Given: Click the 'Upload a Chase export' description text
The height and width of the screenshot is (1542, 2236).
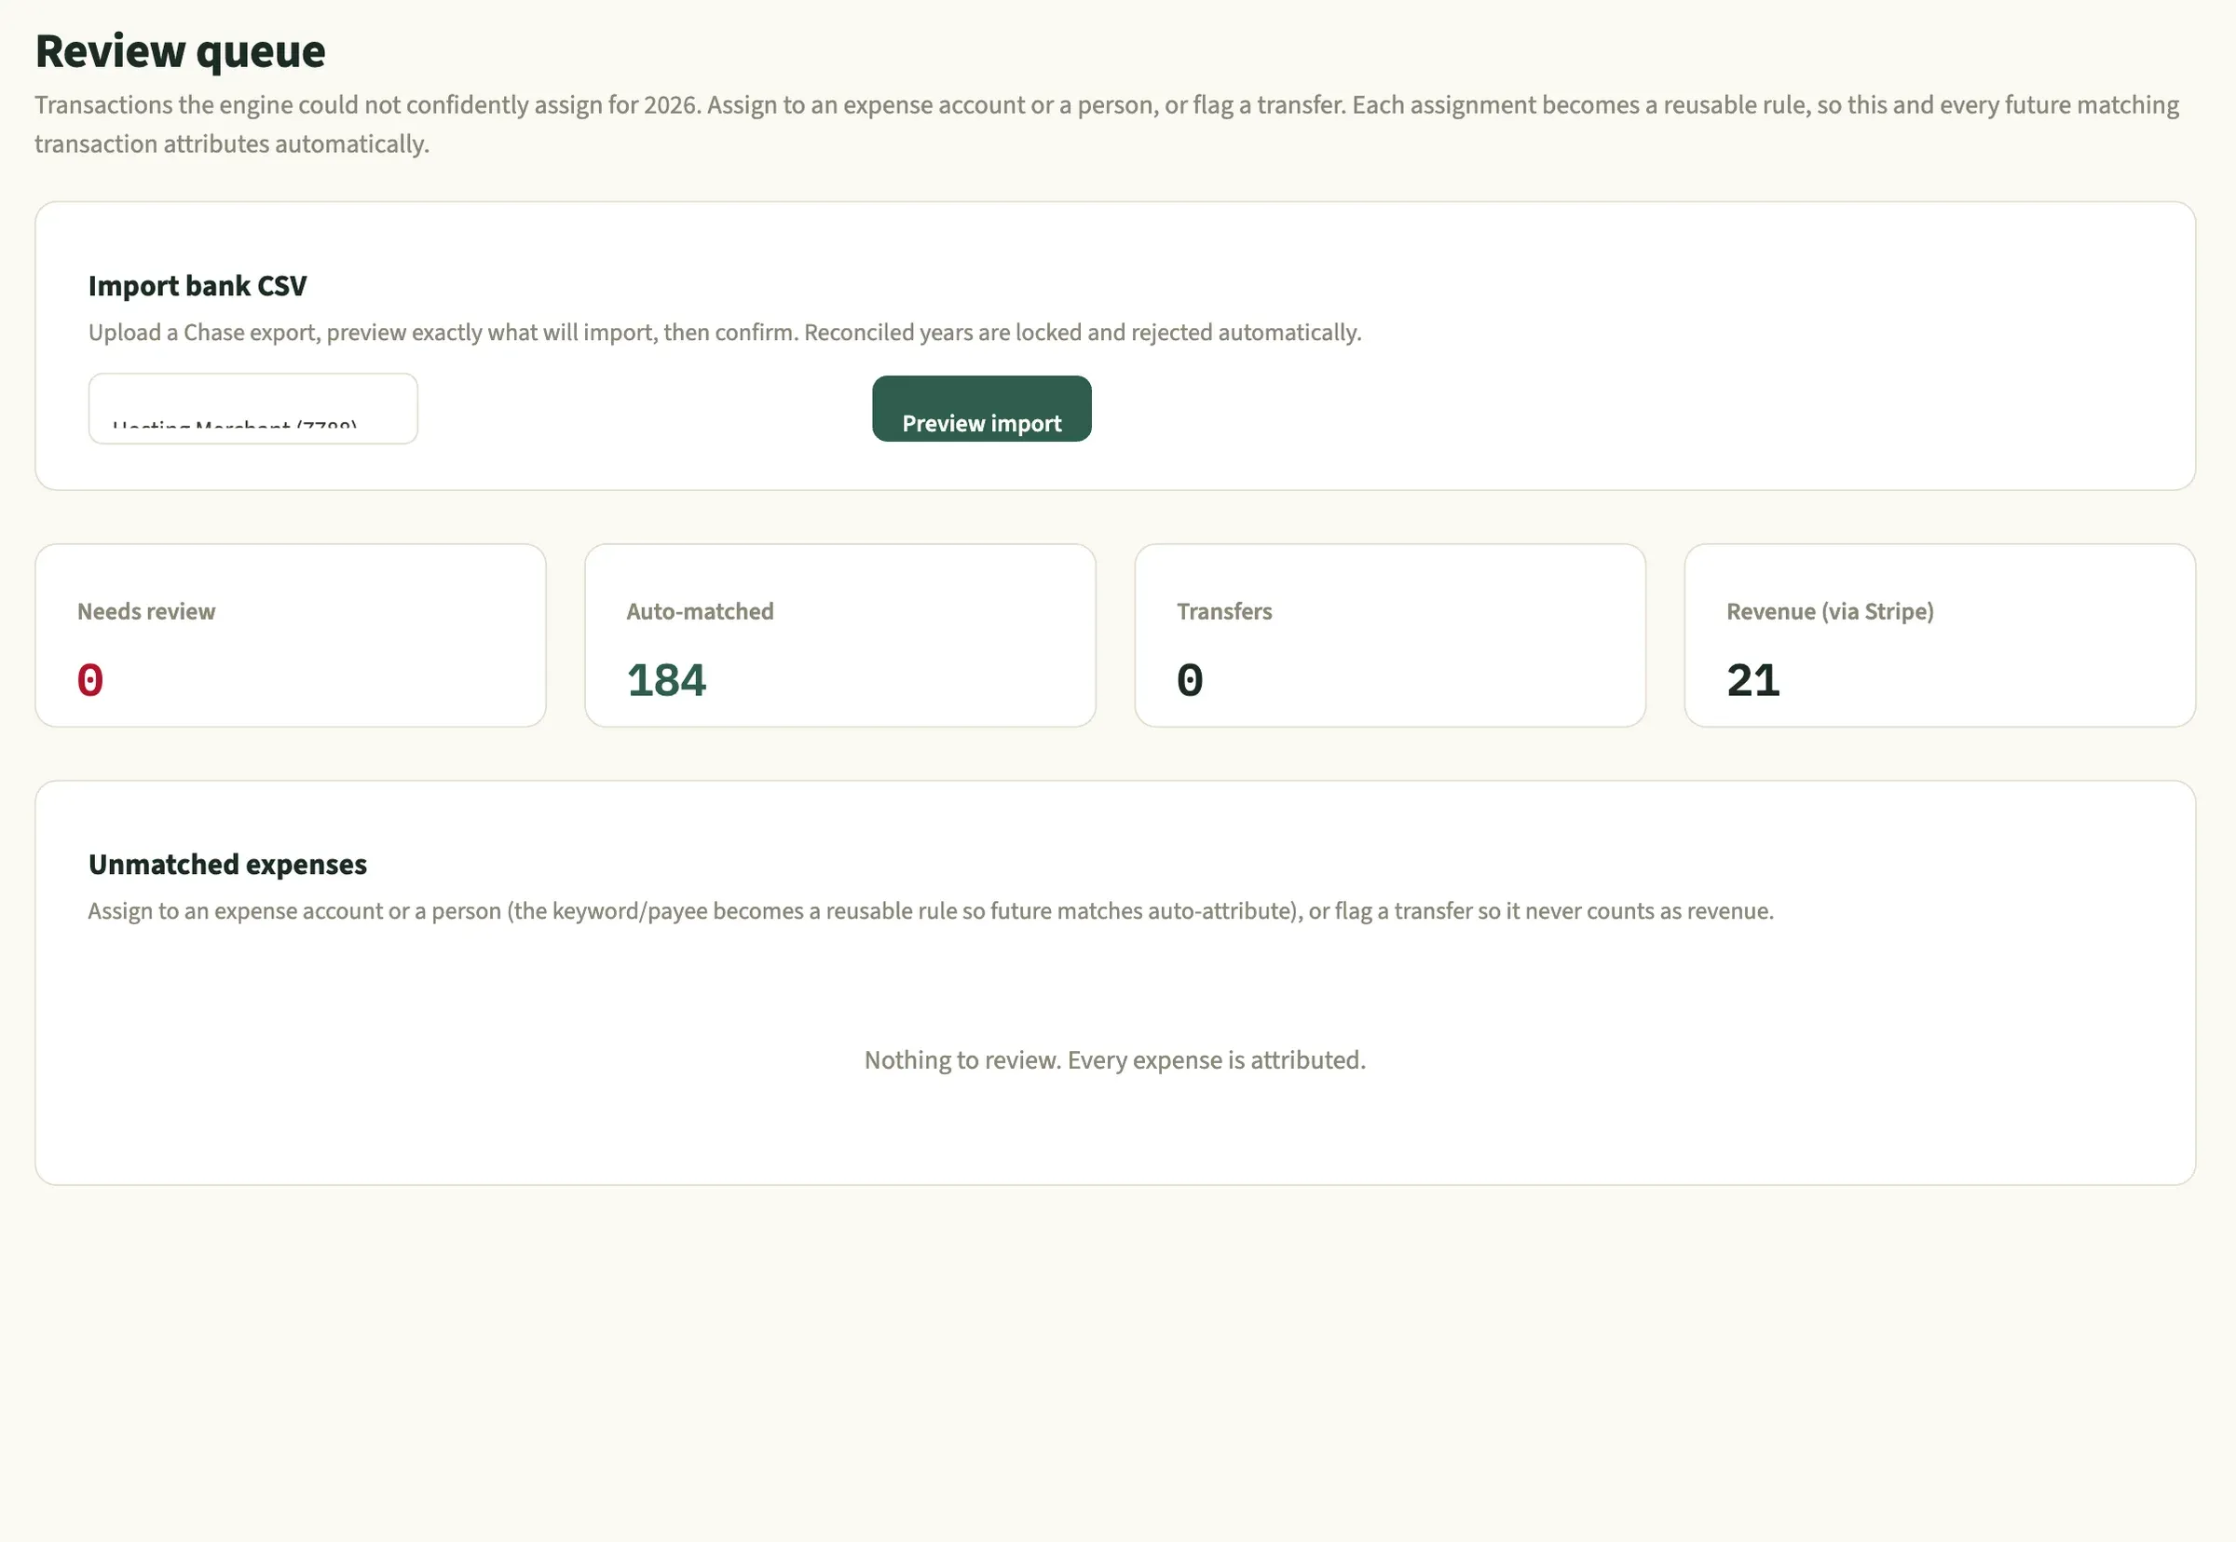Looking at the screenshot, I should click(x=725, y=333).
